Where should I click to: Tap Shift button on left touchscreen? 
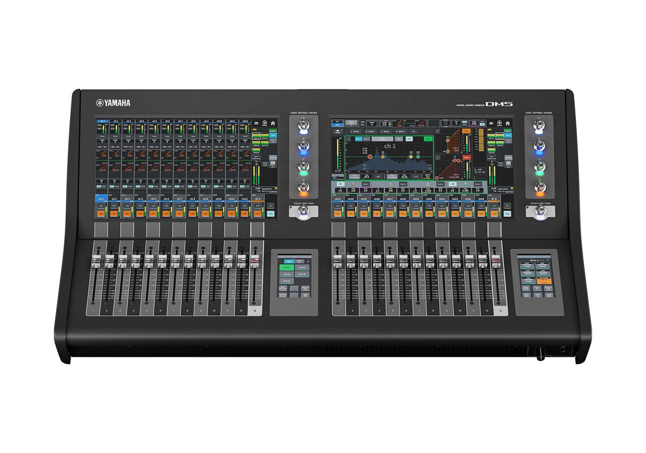[x=270, y=214]
